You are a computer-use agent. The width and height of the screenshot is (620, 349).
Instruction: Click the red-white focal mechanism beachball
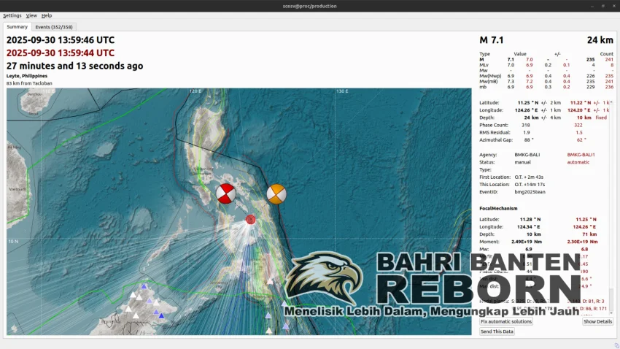click(225, 194)
